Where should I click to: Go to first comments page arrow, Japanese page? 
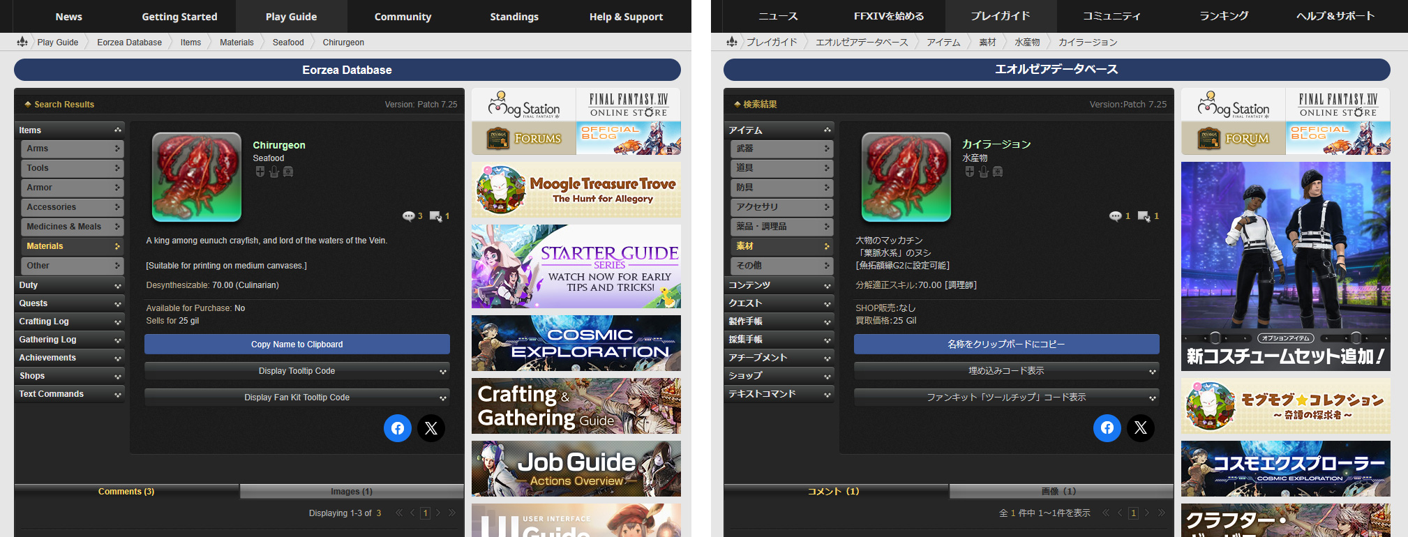[1105, 513]
